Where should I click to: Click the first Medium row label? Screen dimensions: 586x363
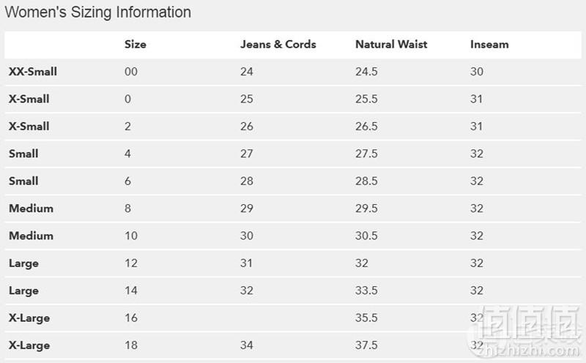pyautogui.click(x=31, y=209)
